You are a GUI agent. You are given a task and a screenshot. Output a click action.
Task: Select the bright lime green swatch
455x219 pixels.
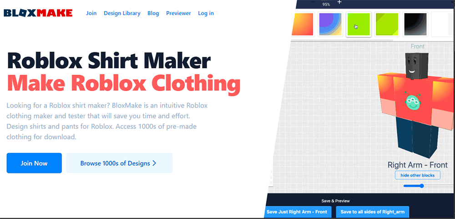coord(359,25)
